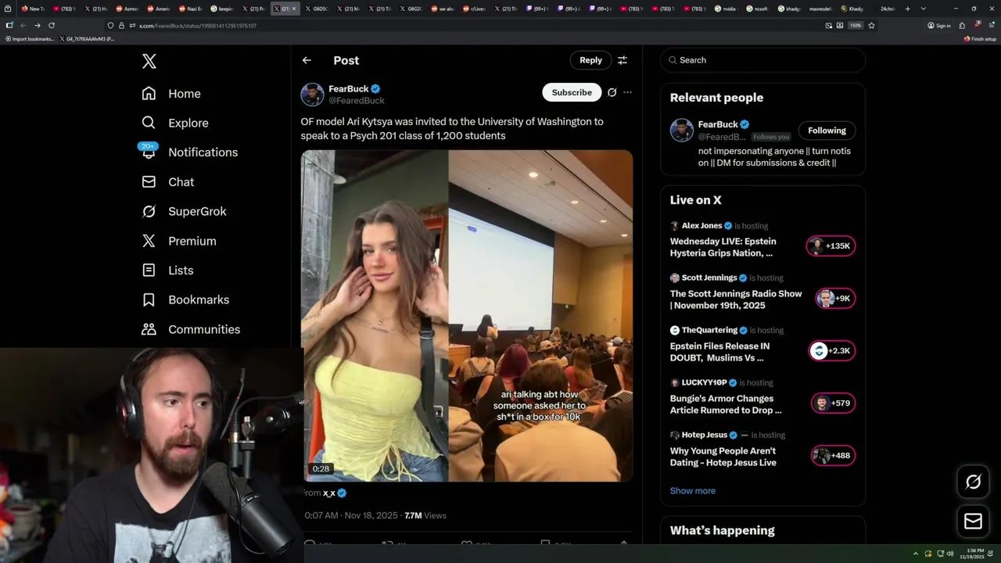Open FearBuck avatar in Relevant people
The image size is (1001, 563).
pos(682,130)
